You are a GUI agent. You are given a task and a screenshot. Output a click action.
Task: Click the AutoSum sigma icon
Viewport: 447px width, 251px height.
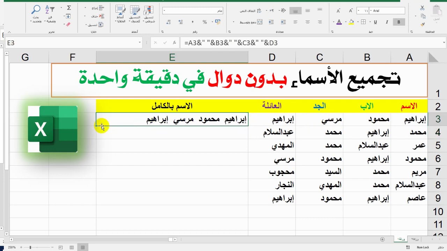coord(69,8)
